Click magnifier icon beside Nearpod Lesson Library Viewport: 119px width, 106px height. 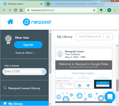[x=5, y=88]
